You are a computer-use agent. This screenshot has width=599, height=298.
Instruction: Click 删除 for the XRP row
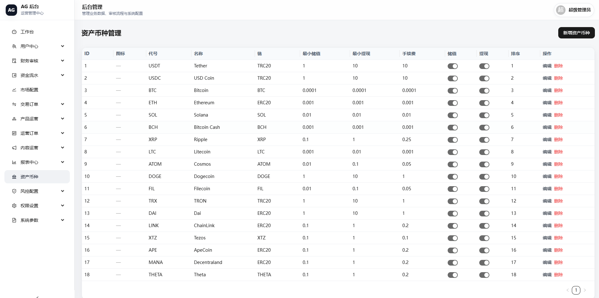pos(559,140)
